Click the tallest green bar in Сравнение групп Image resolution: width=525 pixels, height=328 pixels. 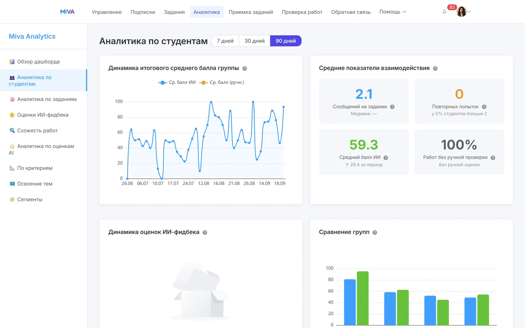coord(363,298)
